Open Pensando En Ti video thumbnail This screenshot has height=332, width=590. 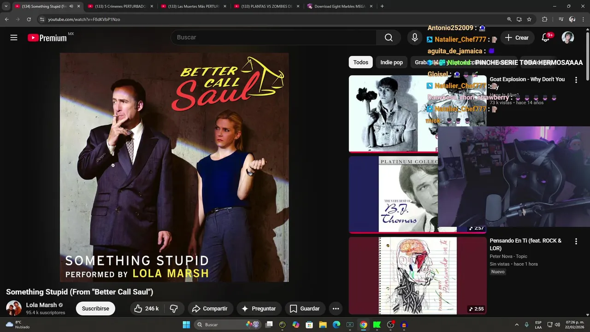(x=418, y=276)
